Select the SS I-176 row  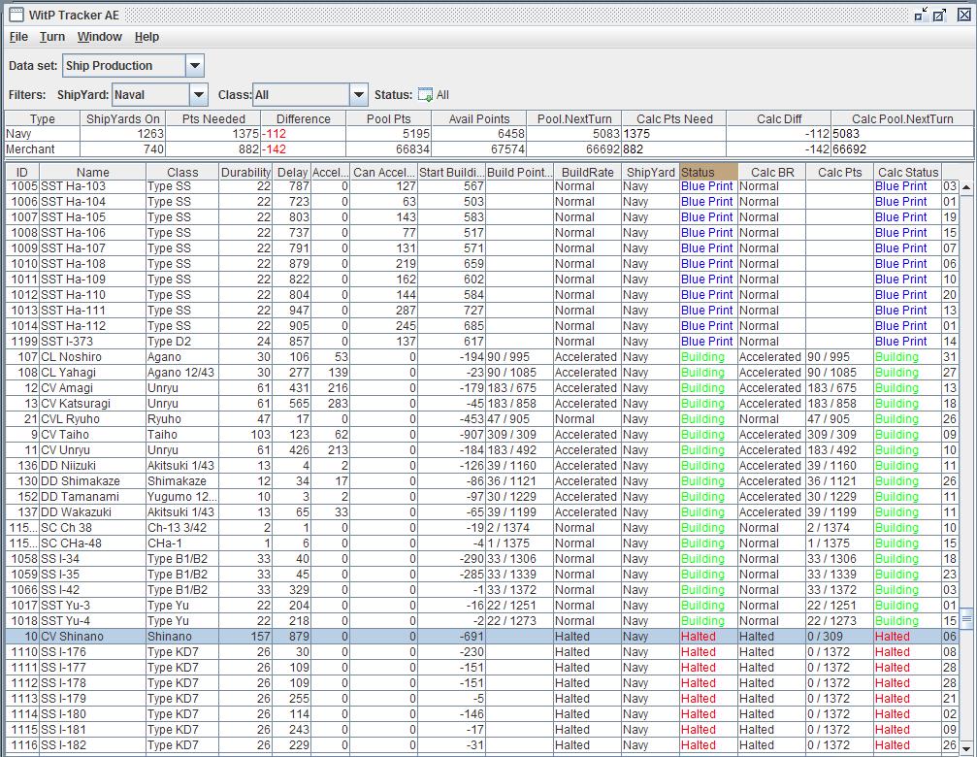click(482, 652)
